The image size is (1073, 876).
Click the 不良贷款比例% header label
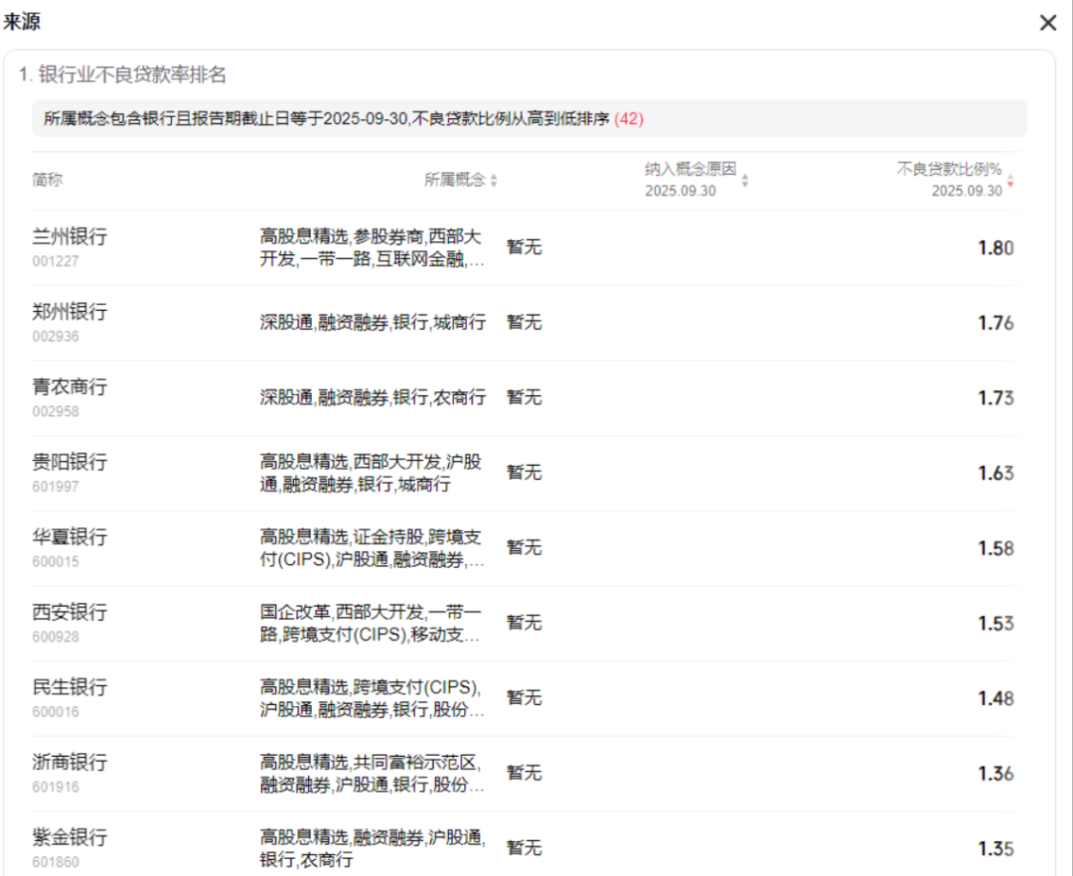click(x=949, y=169)
